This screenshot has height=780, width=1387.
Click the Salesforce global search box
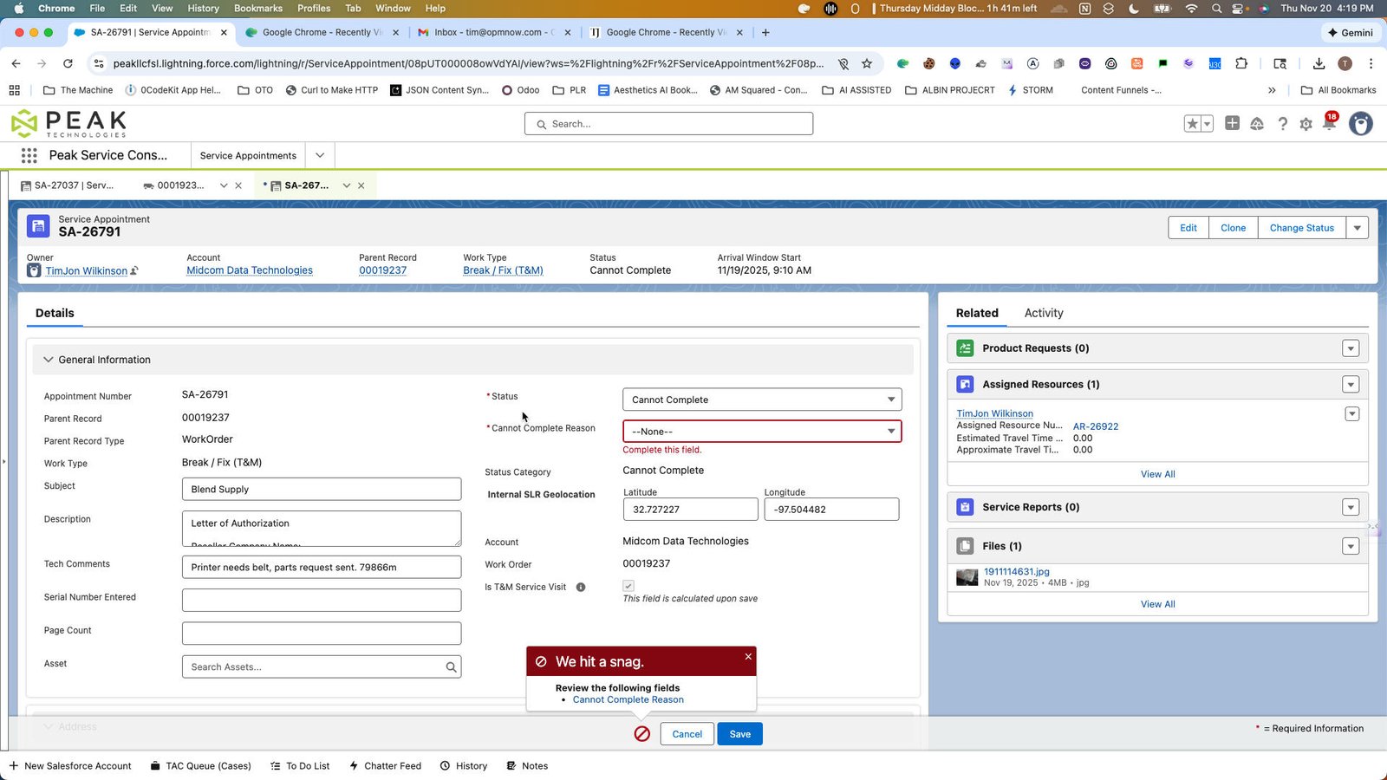click(668, 124)
